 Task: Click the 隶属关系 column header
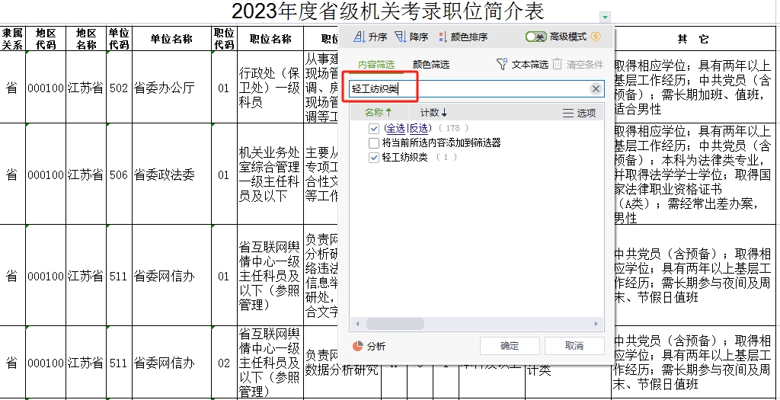point(12,39)
